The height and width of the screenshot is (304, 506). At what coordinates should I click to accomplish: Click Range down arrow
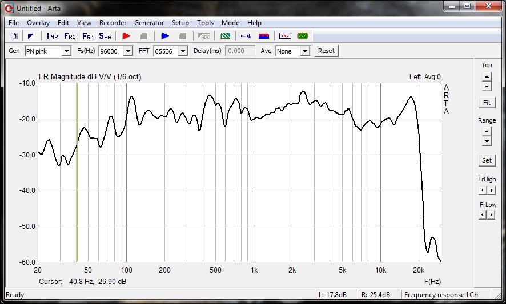tap(487, 141)
